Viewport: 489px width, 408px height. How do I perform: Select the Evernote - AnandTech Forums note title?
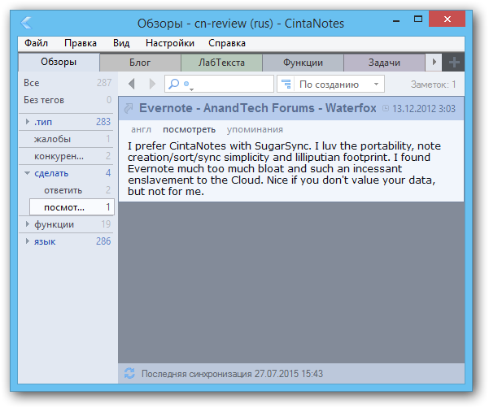[258, 108]
